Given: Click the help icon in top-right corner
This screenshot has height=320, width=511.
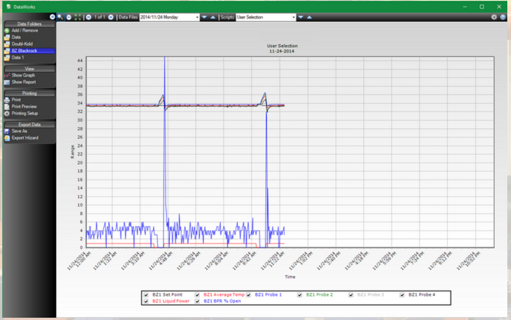Looking at the screenshot, I should tap(502, 17).
